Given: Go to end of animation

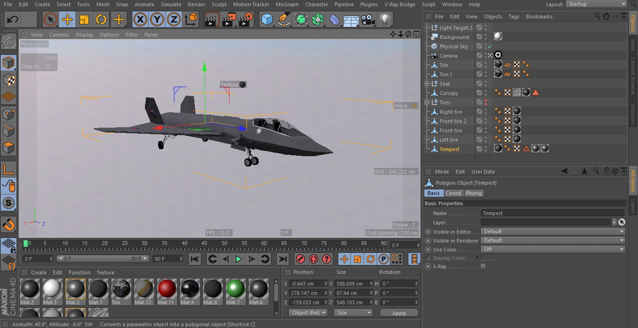Looking at the screenshot, I should pyautogui.click(x=282, y=259).
